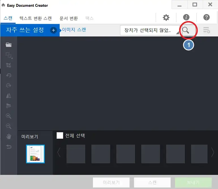Select the 이미지 스캔 preset

[x=74, y=30]
